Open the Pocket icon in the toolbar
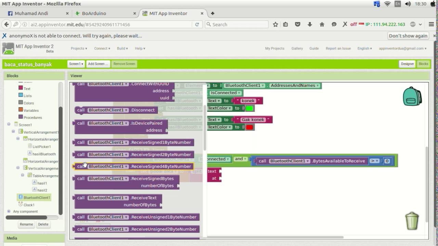Viewport: 438px width, 246px height. [x=298, y=25]
